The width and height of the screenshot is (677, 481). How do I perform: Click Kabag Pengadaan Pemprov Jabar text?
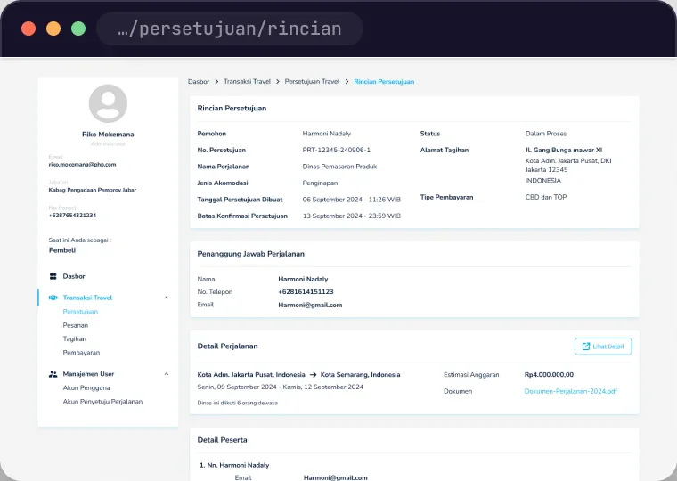pyautogui.click(x=93, y=190)
